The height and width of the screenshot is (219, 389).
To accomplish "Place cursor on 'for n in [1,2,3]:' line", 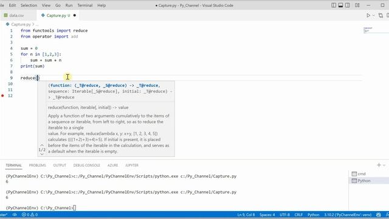I will click(x=41, y=54).
